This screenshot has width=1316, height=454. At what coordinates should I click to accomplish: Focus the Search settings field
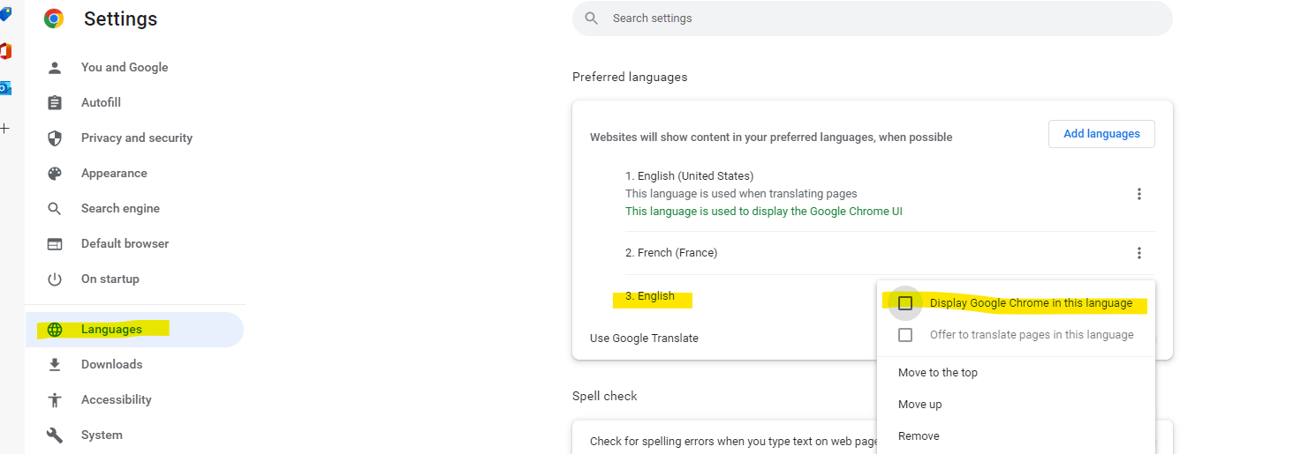point(873,19)
